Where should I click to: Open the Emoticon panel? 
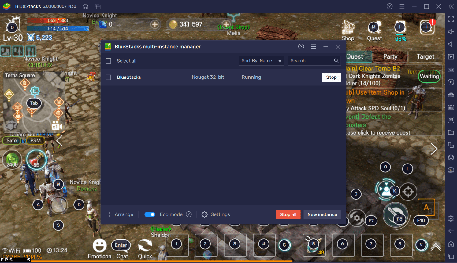pyautogui.click(x=99, y=249)
